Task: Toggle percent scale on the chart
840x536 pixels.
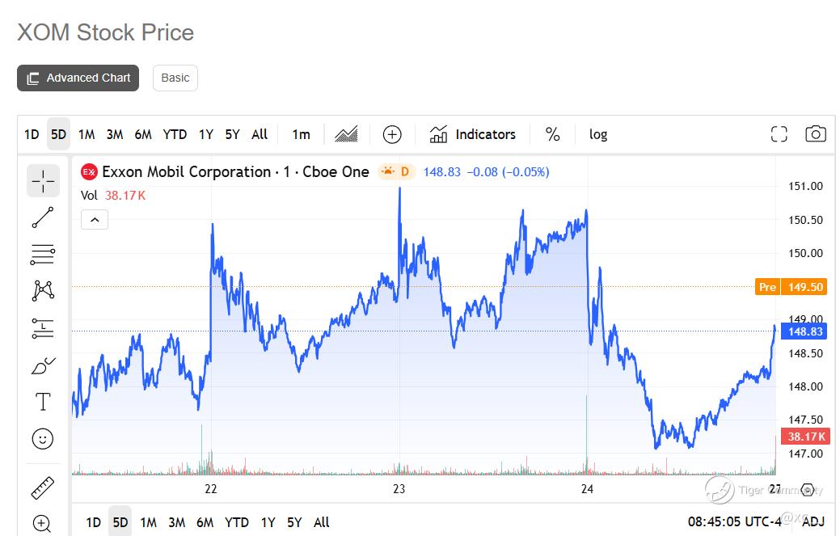Action: tap(553, 134)
